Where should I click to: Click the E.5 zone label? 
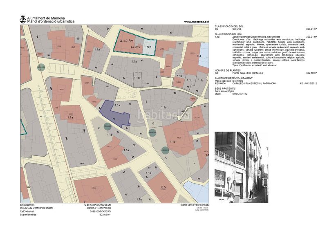click(x=163, y=187)
